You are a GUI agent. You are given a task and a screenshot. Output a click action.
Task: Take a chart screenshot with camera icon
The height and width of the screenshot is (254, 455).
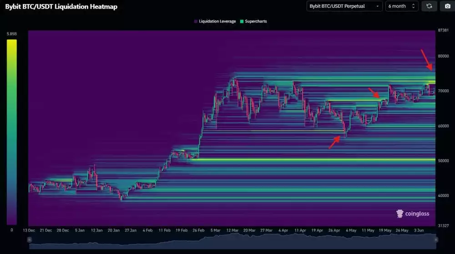[447, 6]
